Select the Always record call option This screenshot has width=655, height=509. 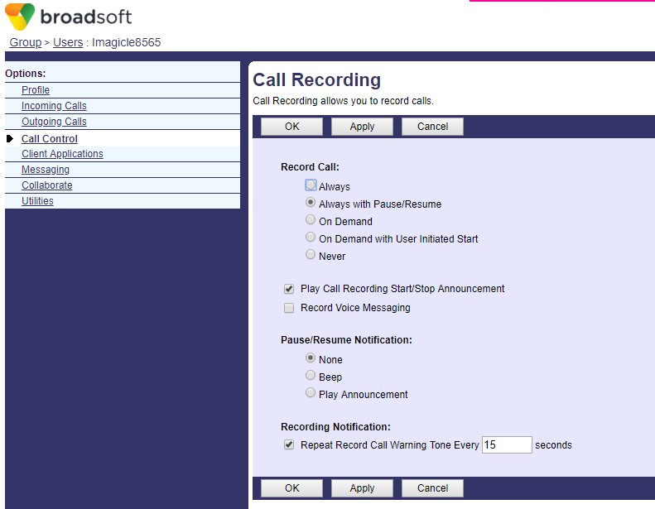click(311, 185)
